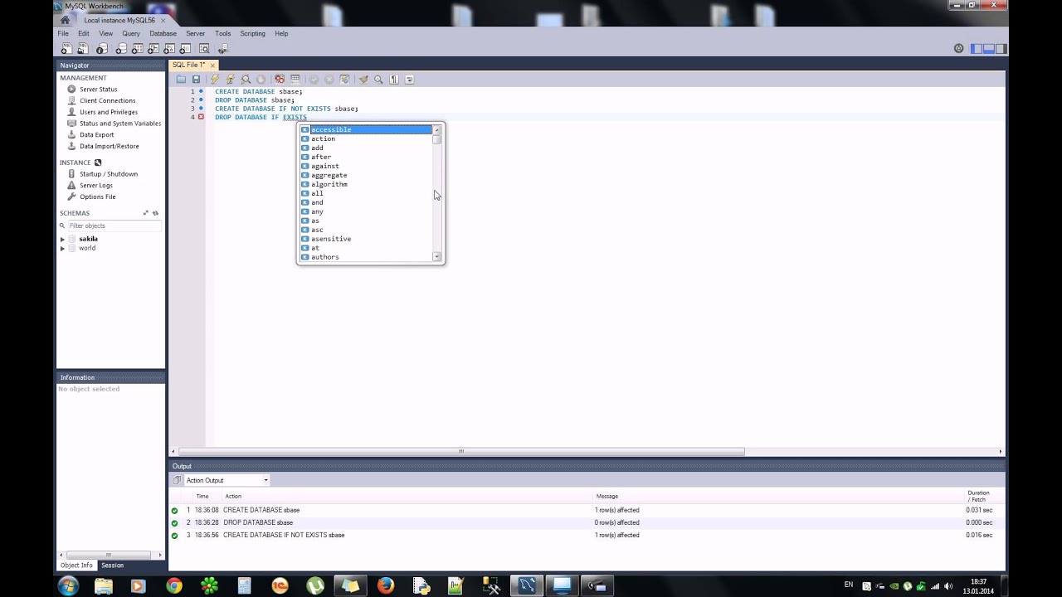Image resolution: width=1062 pixels, height=597 pixels.
Task: Switch to the Object Info tab
Action: (76, 565)
